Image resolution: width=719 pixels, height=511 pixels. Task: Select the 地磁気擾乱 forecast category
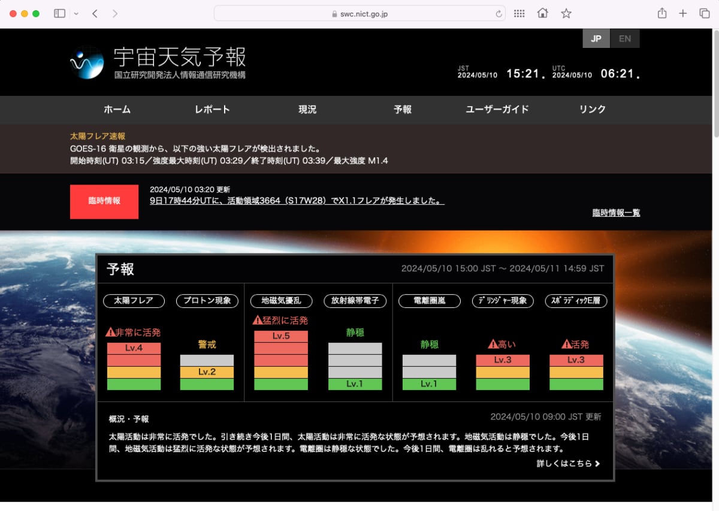click(280, 301)
